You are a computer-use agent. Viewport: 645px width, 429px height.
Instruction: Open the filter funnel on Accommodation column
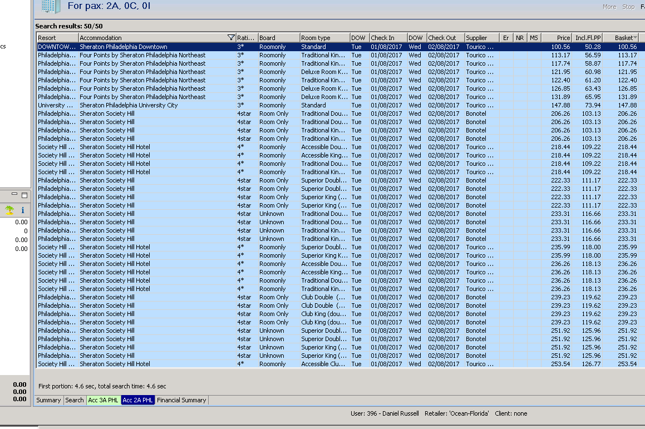[x=231, y=37]
